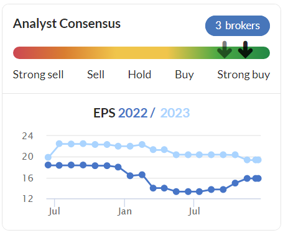Open the 3 brokers badge
Viewport: 283px width, 238px height.
238,25
